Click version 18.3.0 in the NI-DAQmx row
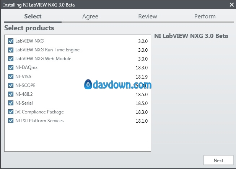 click(142, 68)
